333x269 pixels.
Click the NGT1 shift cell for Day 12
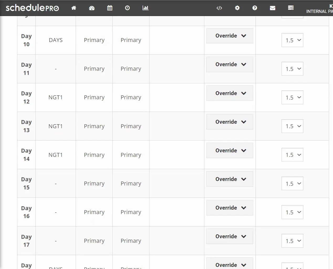coord(56,97)
